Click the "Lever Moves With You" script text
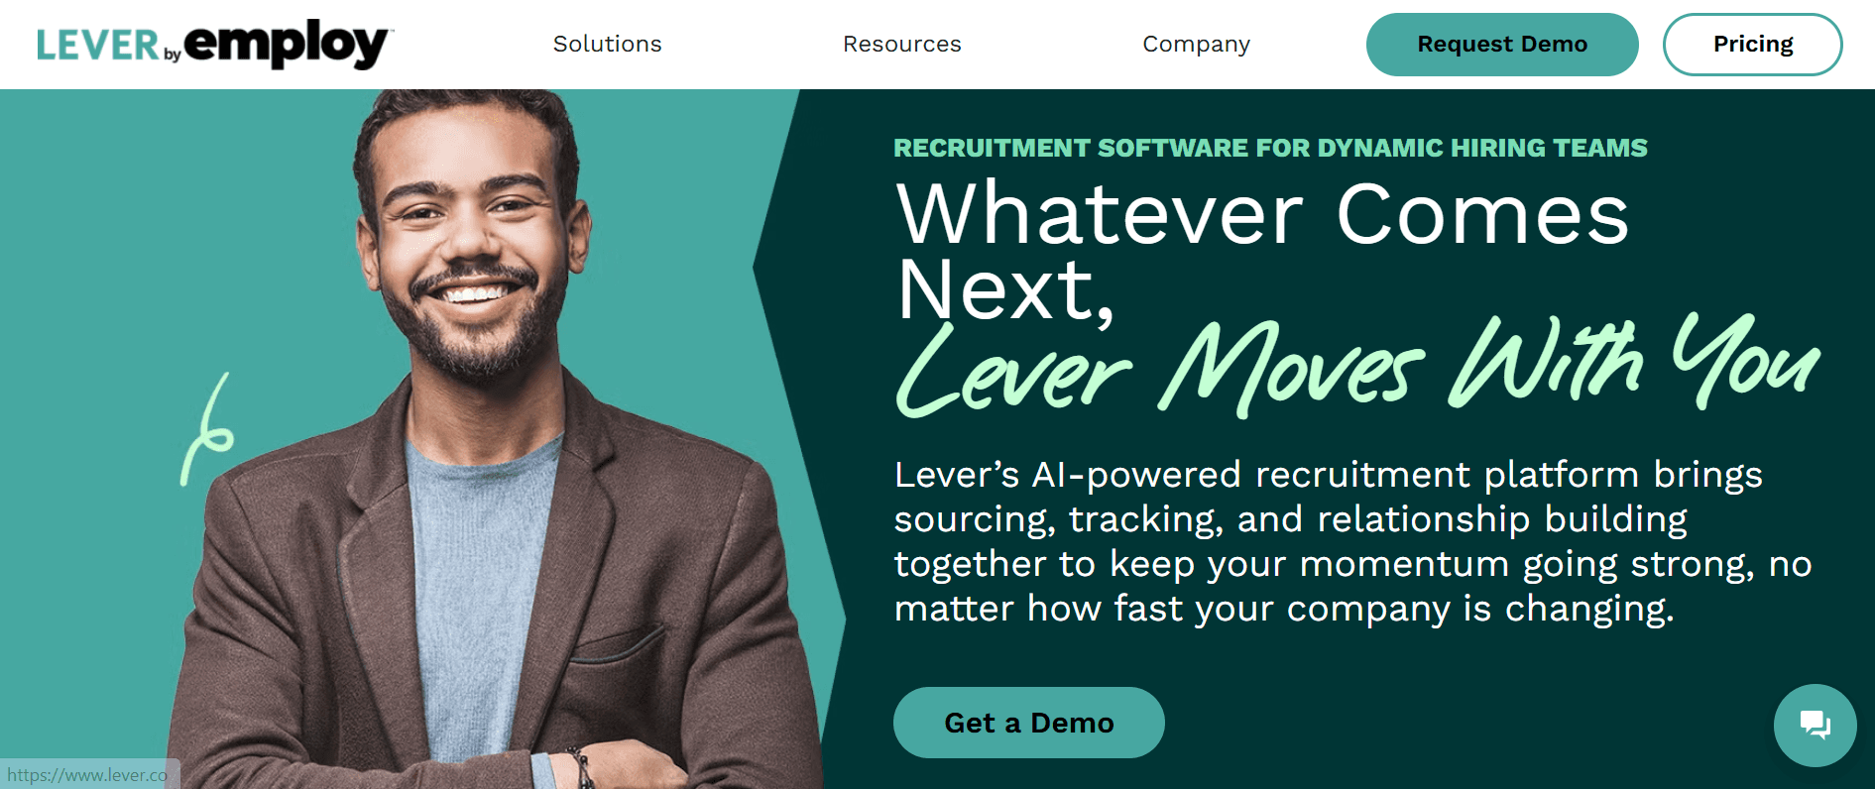Image resolution: width=1875 pixels, height=789 pixels. pyautogui.click(x=1357, y=365)
